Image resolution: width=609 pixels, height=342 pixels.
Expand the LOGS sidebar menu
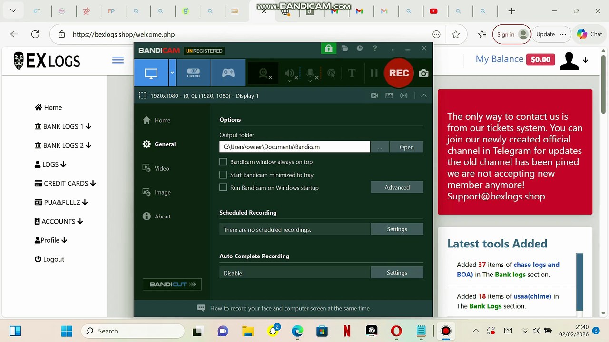point(50,165)
